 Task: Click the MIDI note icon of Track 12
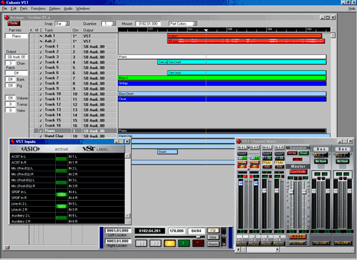click(41, 105)
